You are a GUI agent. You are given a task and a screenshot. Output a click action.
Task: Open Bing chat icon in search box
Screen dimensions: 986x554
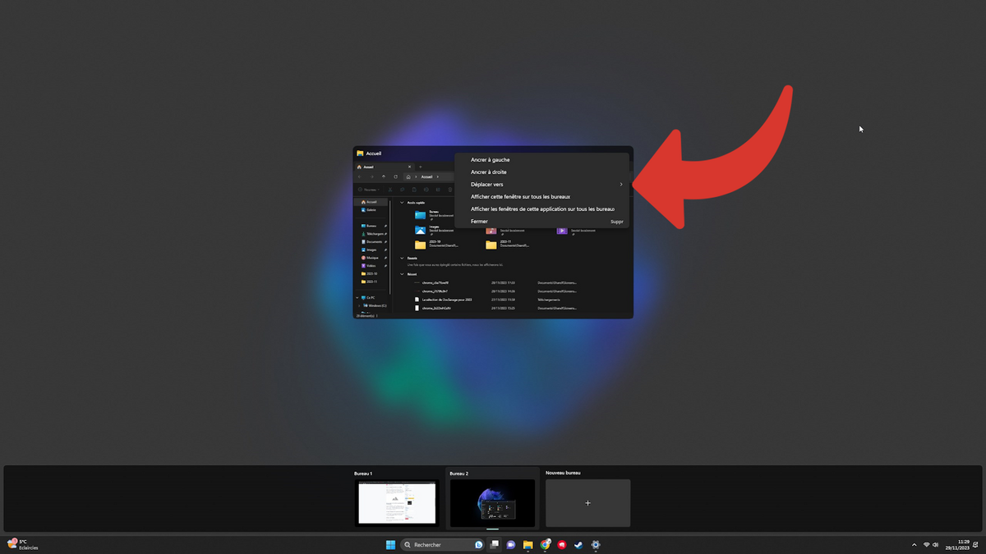479,545
